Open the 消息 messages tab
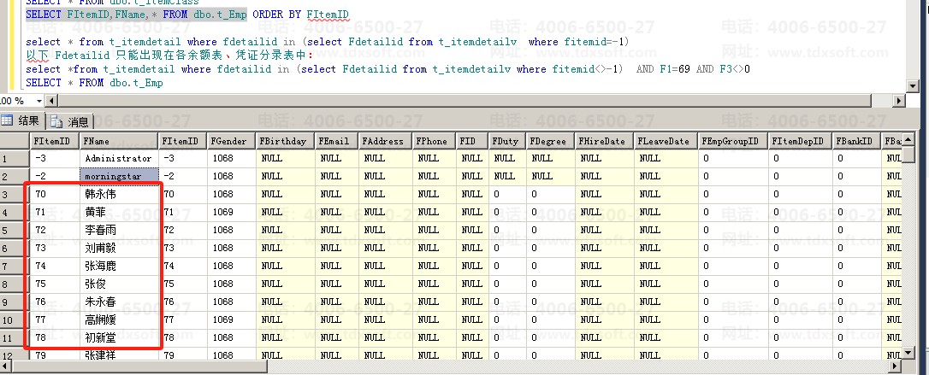929x375 pixels. coord(70,121)
